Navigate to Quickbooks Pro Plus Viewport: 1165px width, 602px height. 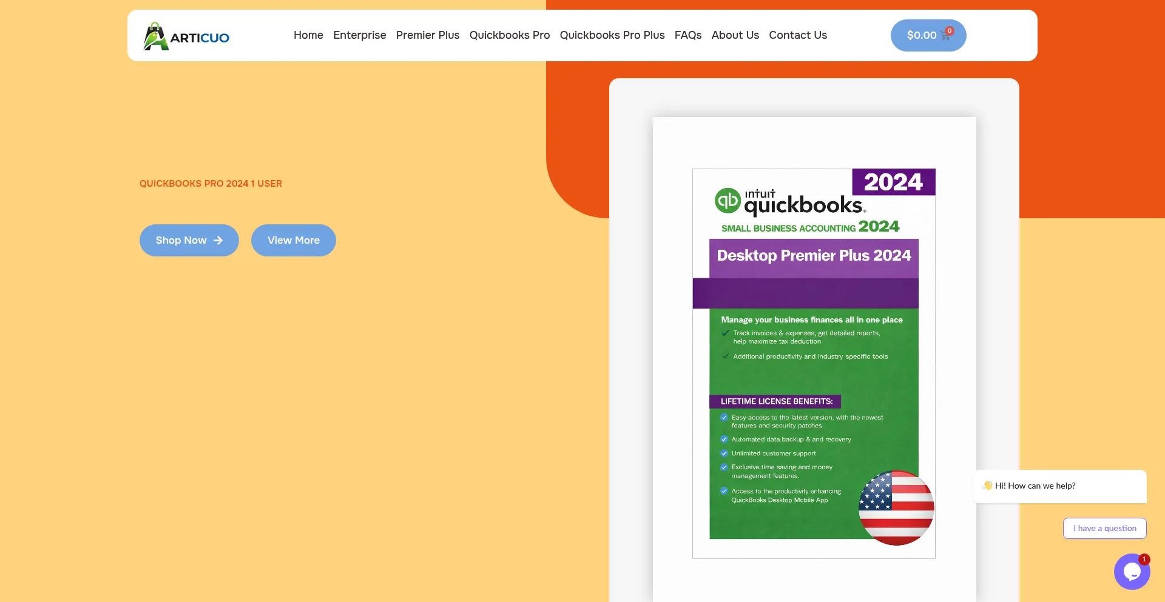[x=612, y=35]
